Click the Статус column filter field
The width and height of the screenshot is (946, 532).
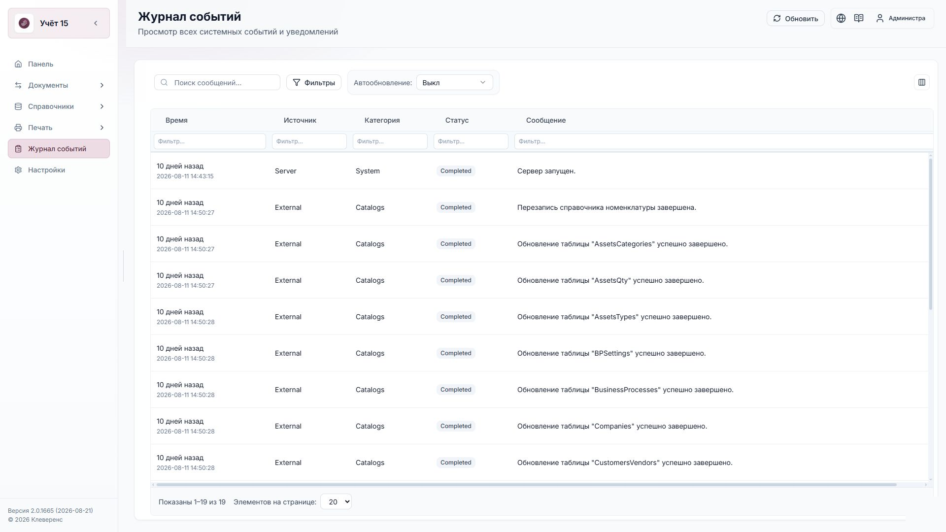pyautogui.click(x=471, y=141)
